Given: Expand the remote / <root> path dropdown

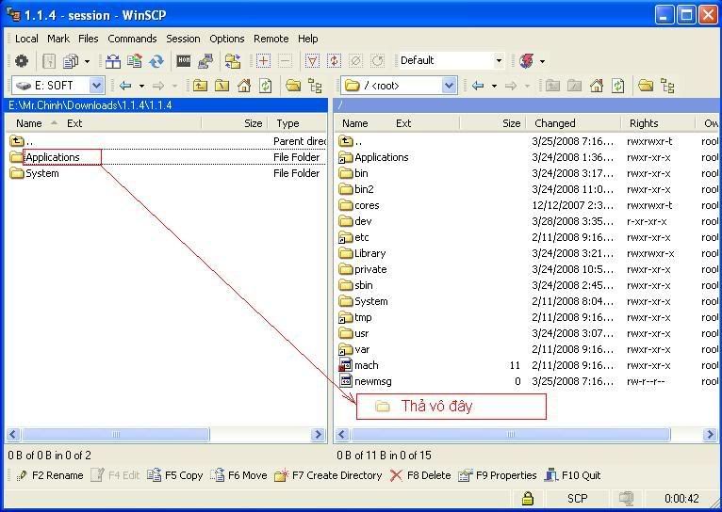Looking at the screenshot, I should (x=449, y=86).
